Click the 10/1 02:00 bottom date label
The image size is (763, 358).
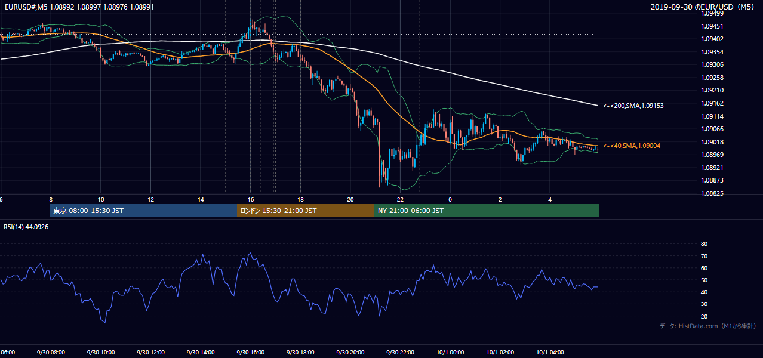[500, 352]
